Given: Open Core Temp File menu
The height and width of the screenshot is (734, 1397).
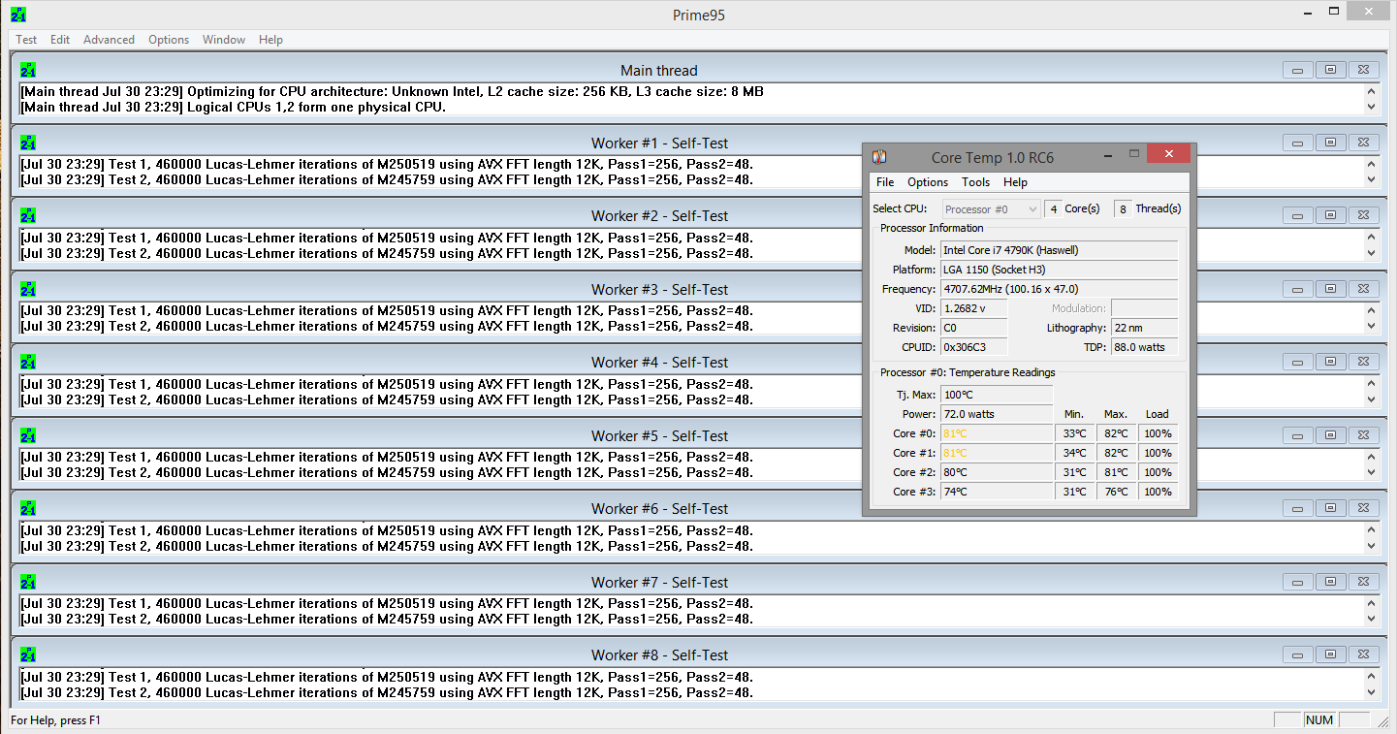Looking at the screenshot, I should click(885, 182).
